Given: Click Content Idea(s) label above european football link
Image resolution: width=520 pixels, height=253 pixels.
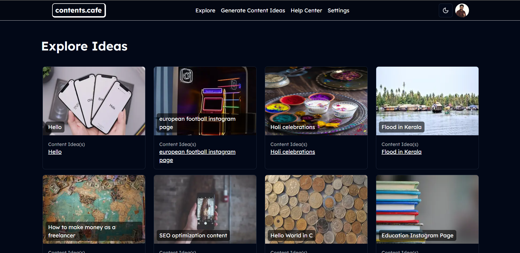Looking at the screenshot, I should coord(178,144).
